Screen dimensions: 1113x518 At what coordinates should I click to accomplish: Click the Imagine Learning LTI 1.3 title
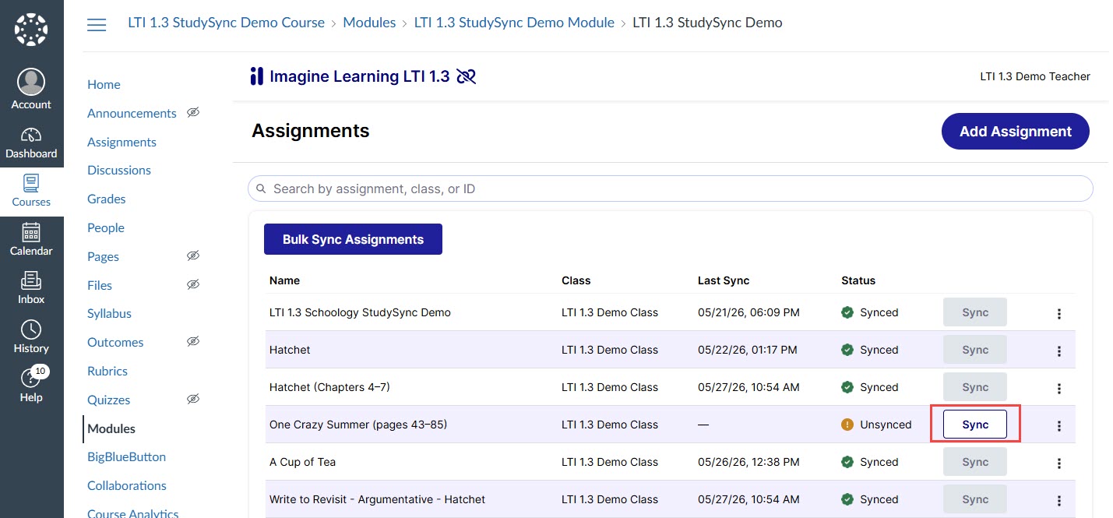pyautogui.click(x=360, y=76)
